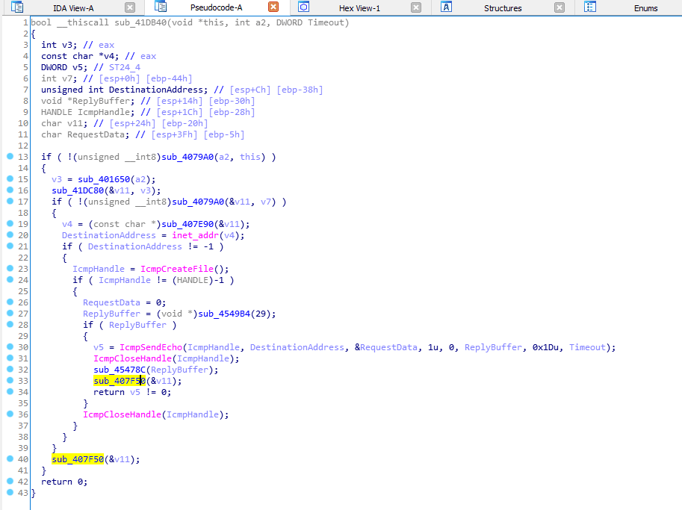682x510 pixels.
Task: Click line number 43 in gutter
Action: click(x=23, y=493)
